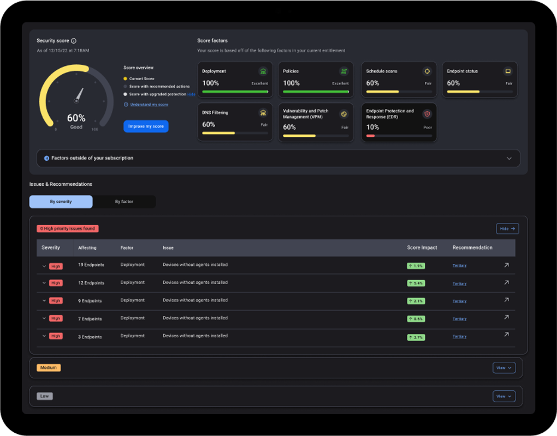Select the By severity tab
Image resolution: width=557 pixels, height=436 pixels.
(x=61, y=202)
